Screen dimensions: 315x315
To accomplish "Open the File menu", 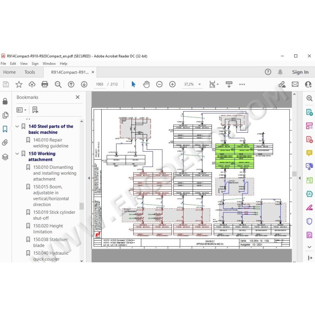I will (x=4, y=64).
